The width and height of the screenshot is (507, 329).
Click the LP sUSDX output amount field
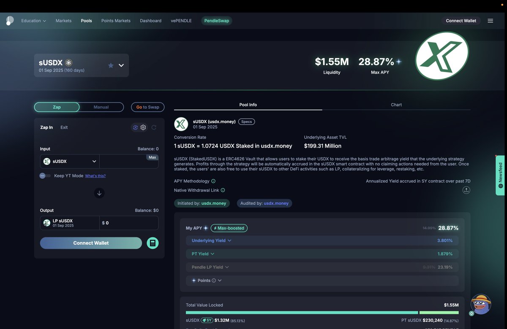click(129, 223)
